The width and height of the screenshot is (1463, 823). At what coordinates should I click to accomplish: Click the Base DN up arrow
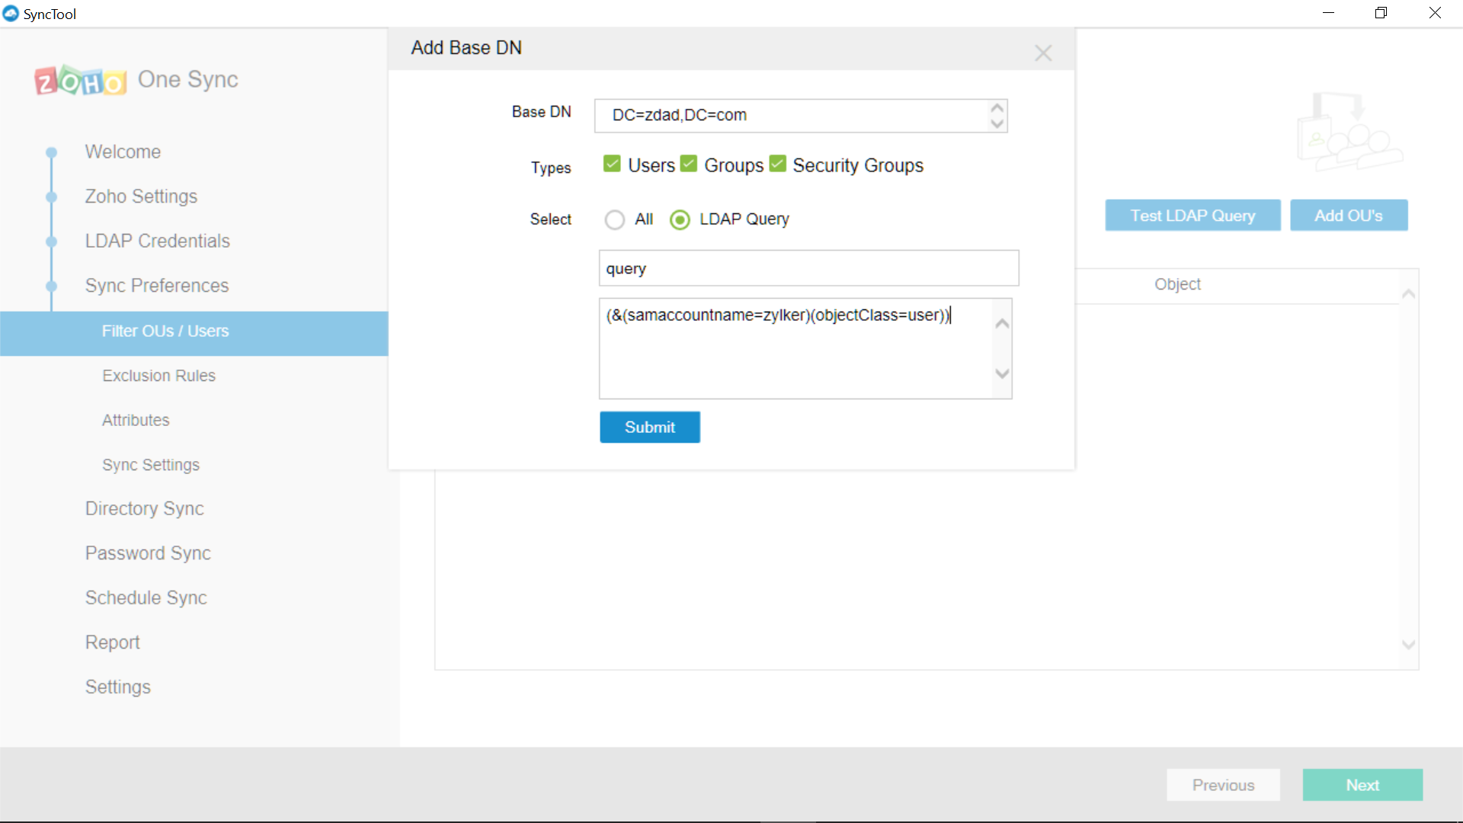click(x=997, y=108)
